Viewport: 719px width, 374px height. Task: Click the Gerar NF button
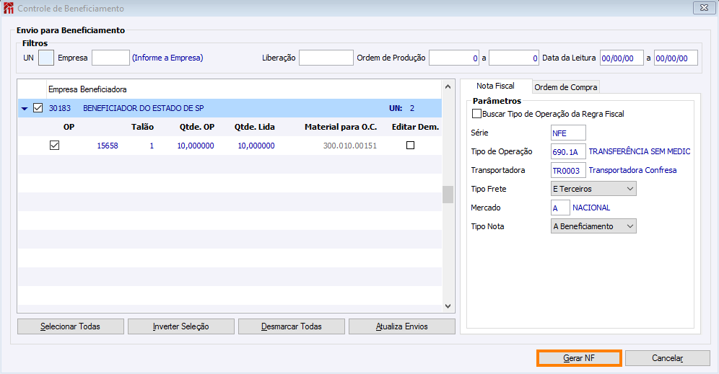click(579, 358)
